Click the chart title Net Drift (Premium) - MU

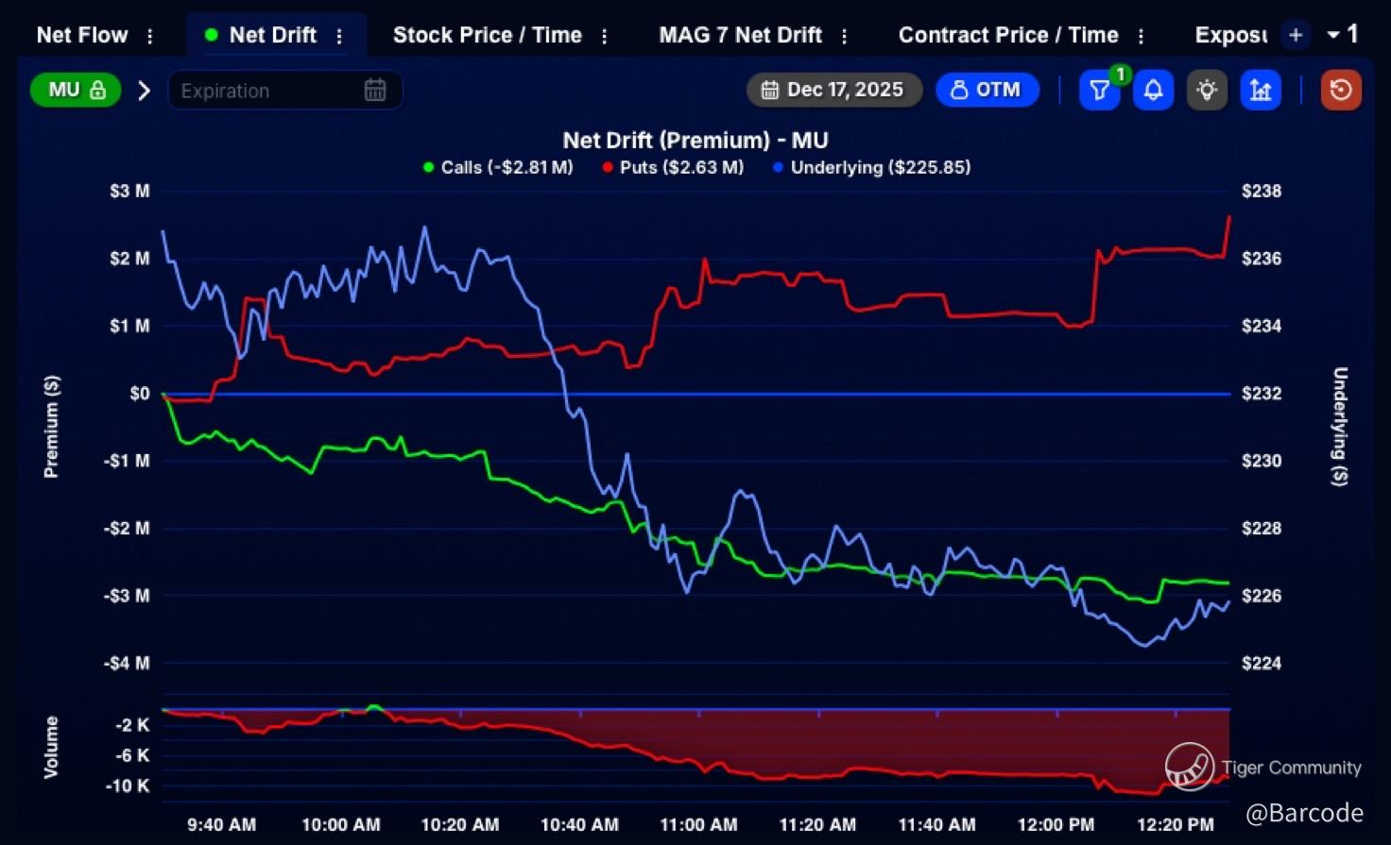[x=695, y=141]
